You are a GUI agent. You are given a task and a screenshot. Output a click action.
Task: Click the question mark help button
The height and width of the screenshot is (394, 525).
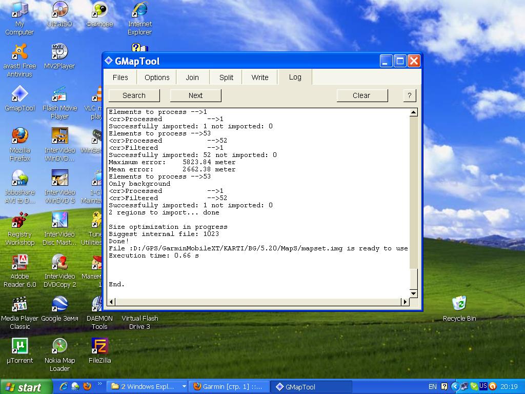409,95
